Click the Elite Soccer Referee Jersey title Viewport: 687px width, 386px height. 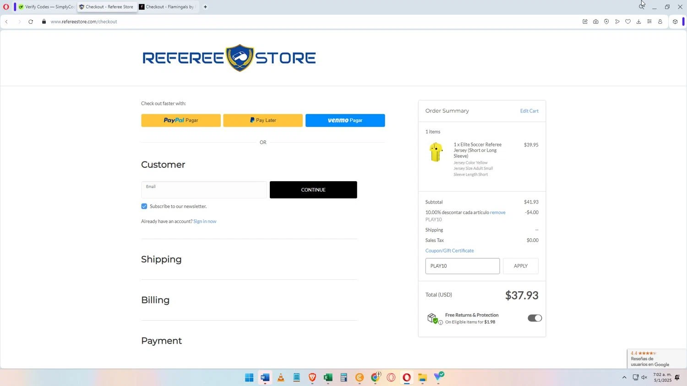478,150
